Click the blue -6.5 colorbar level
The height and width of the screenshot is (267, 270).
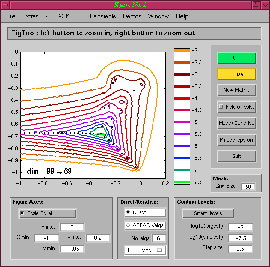182,158
